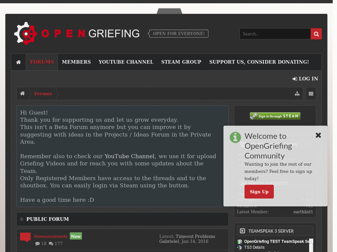
Task: Click the red Sign Up button
Action: 259,192
